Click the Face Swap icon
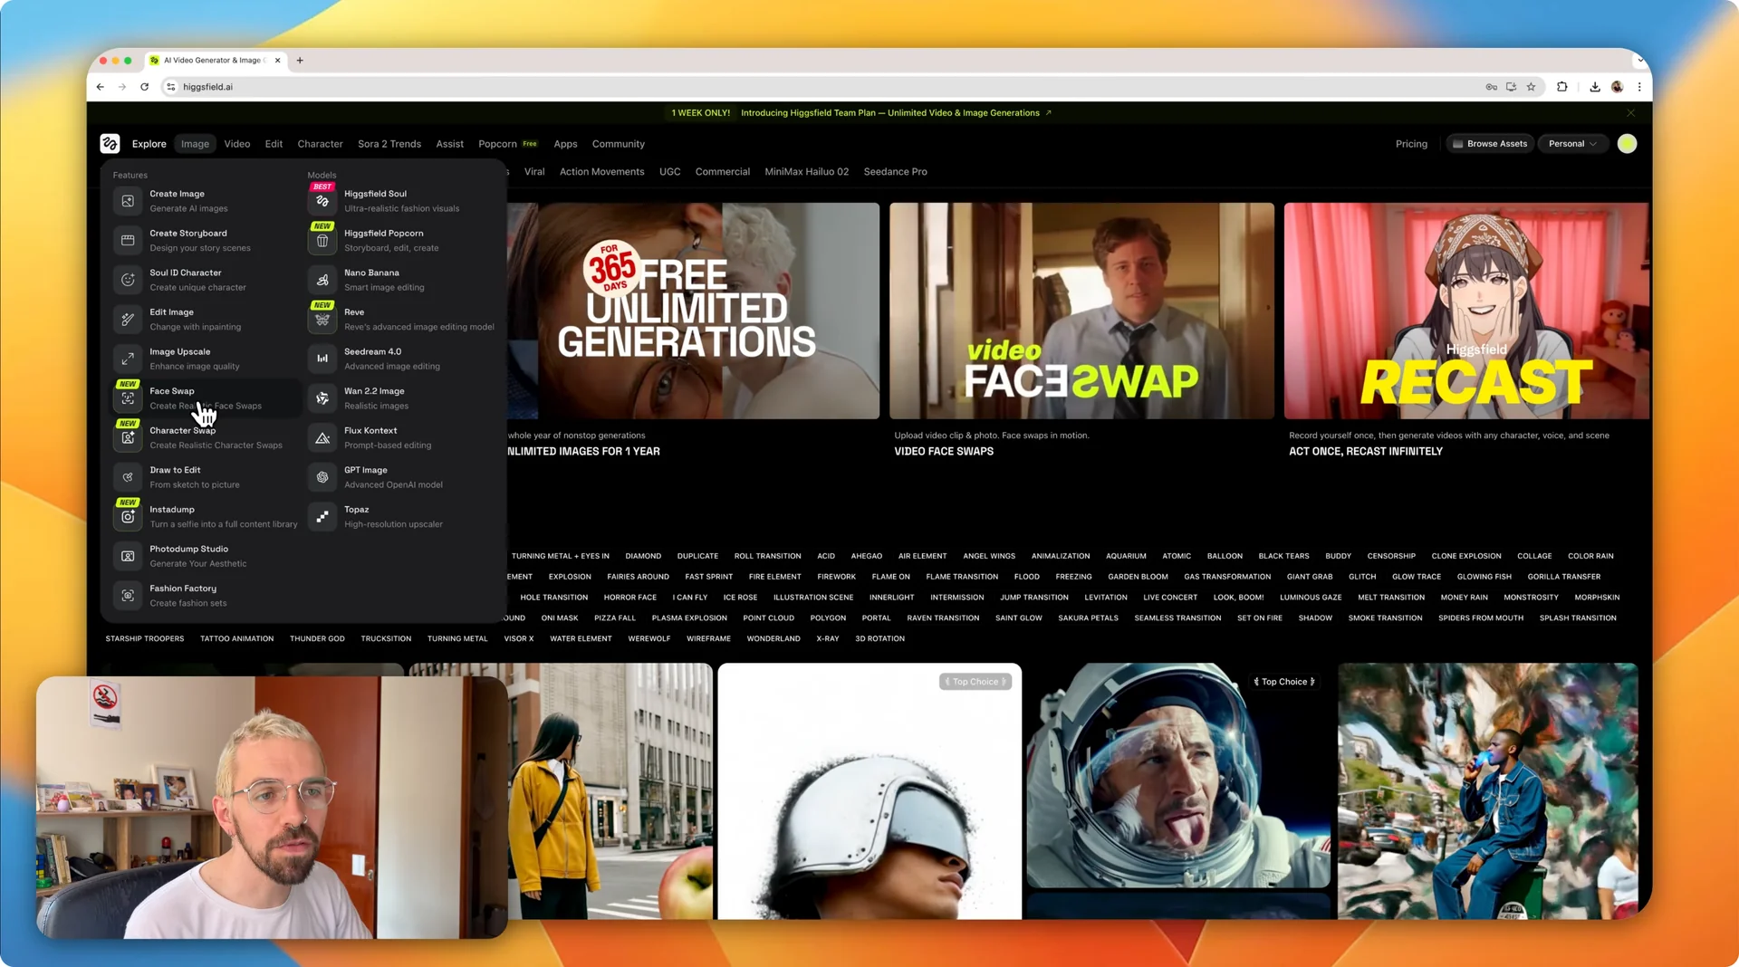The image size is (1739, 967). click(x=128, y=398)
